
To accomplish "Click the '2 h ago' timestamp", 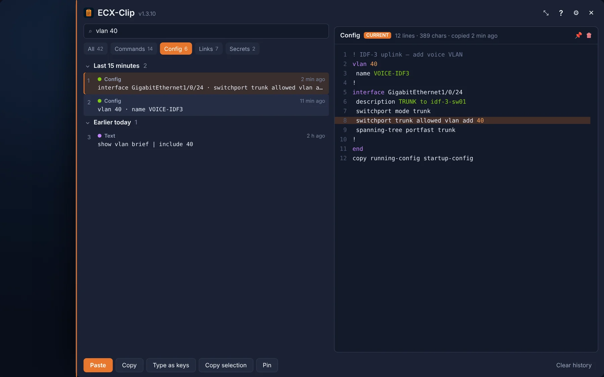I will pyautogui.click(x=316, y=136).
